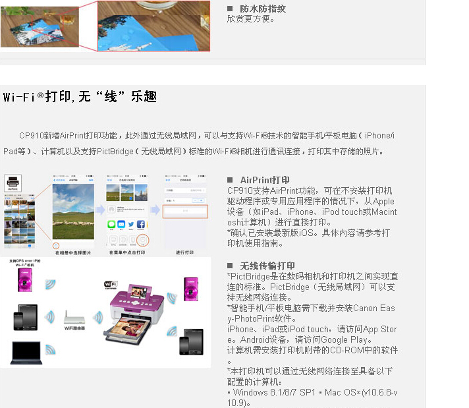The image size is (469, 408).
Task: Click the Wi-Fi打印,无"线"乐趣 section title
Action: click(80, 97)
